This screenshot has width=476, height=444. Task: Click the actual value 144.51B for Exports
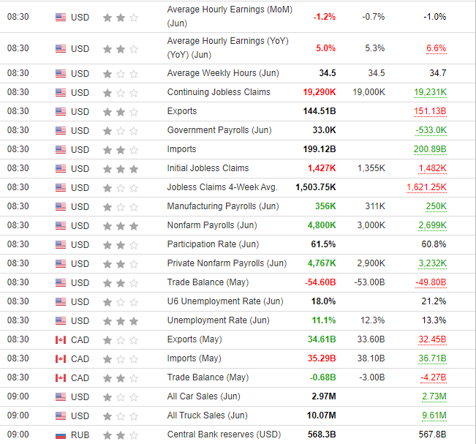tap(320, 111)
